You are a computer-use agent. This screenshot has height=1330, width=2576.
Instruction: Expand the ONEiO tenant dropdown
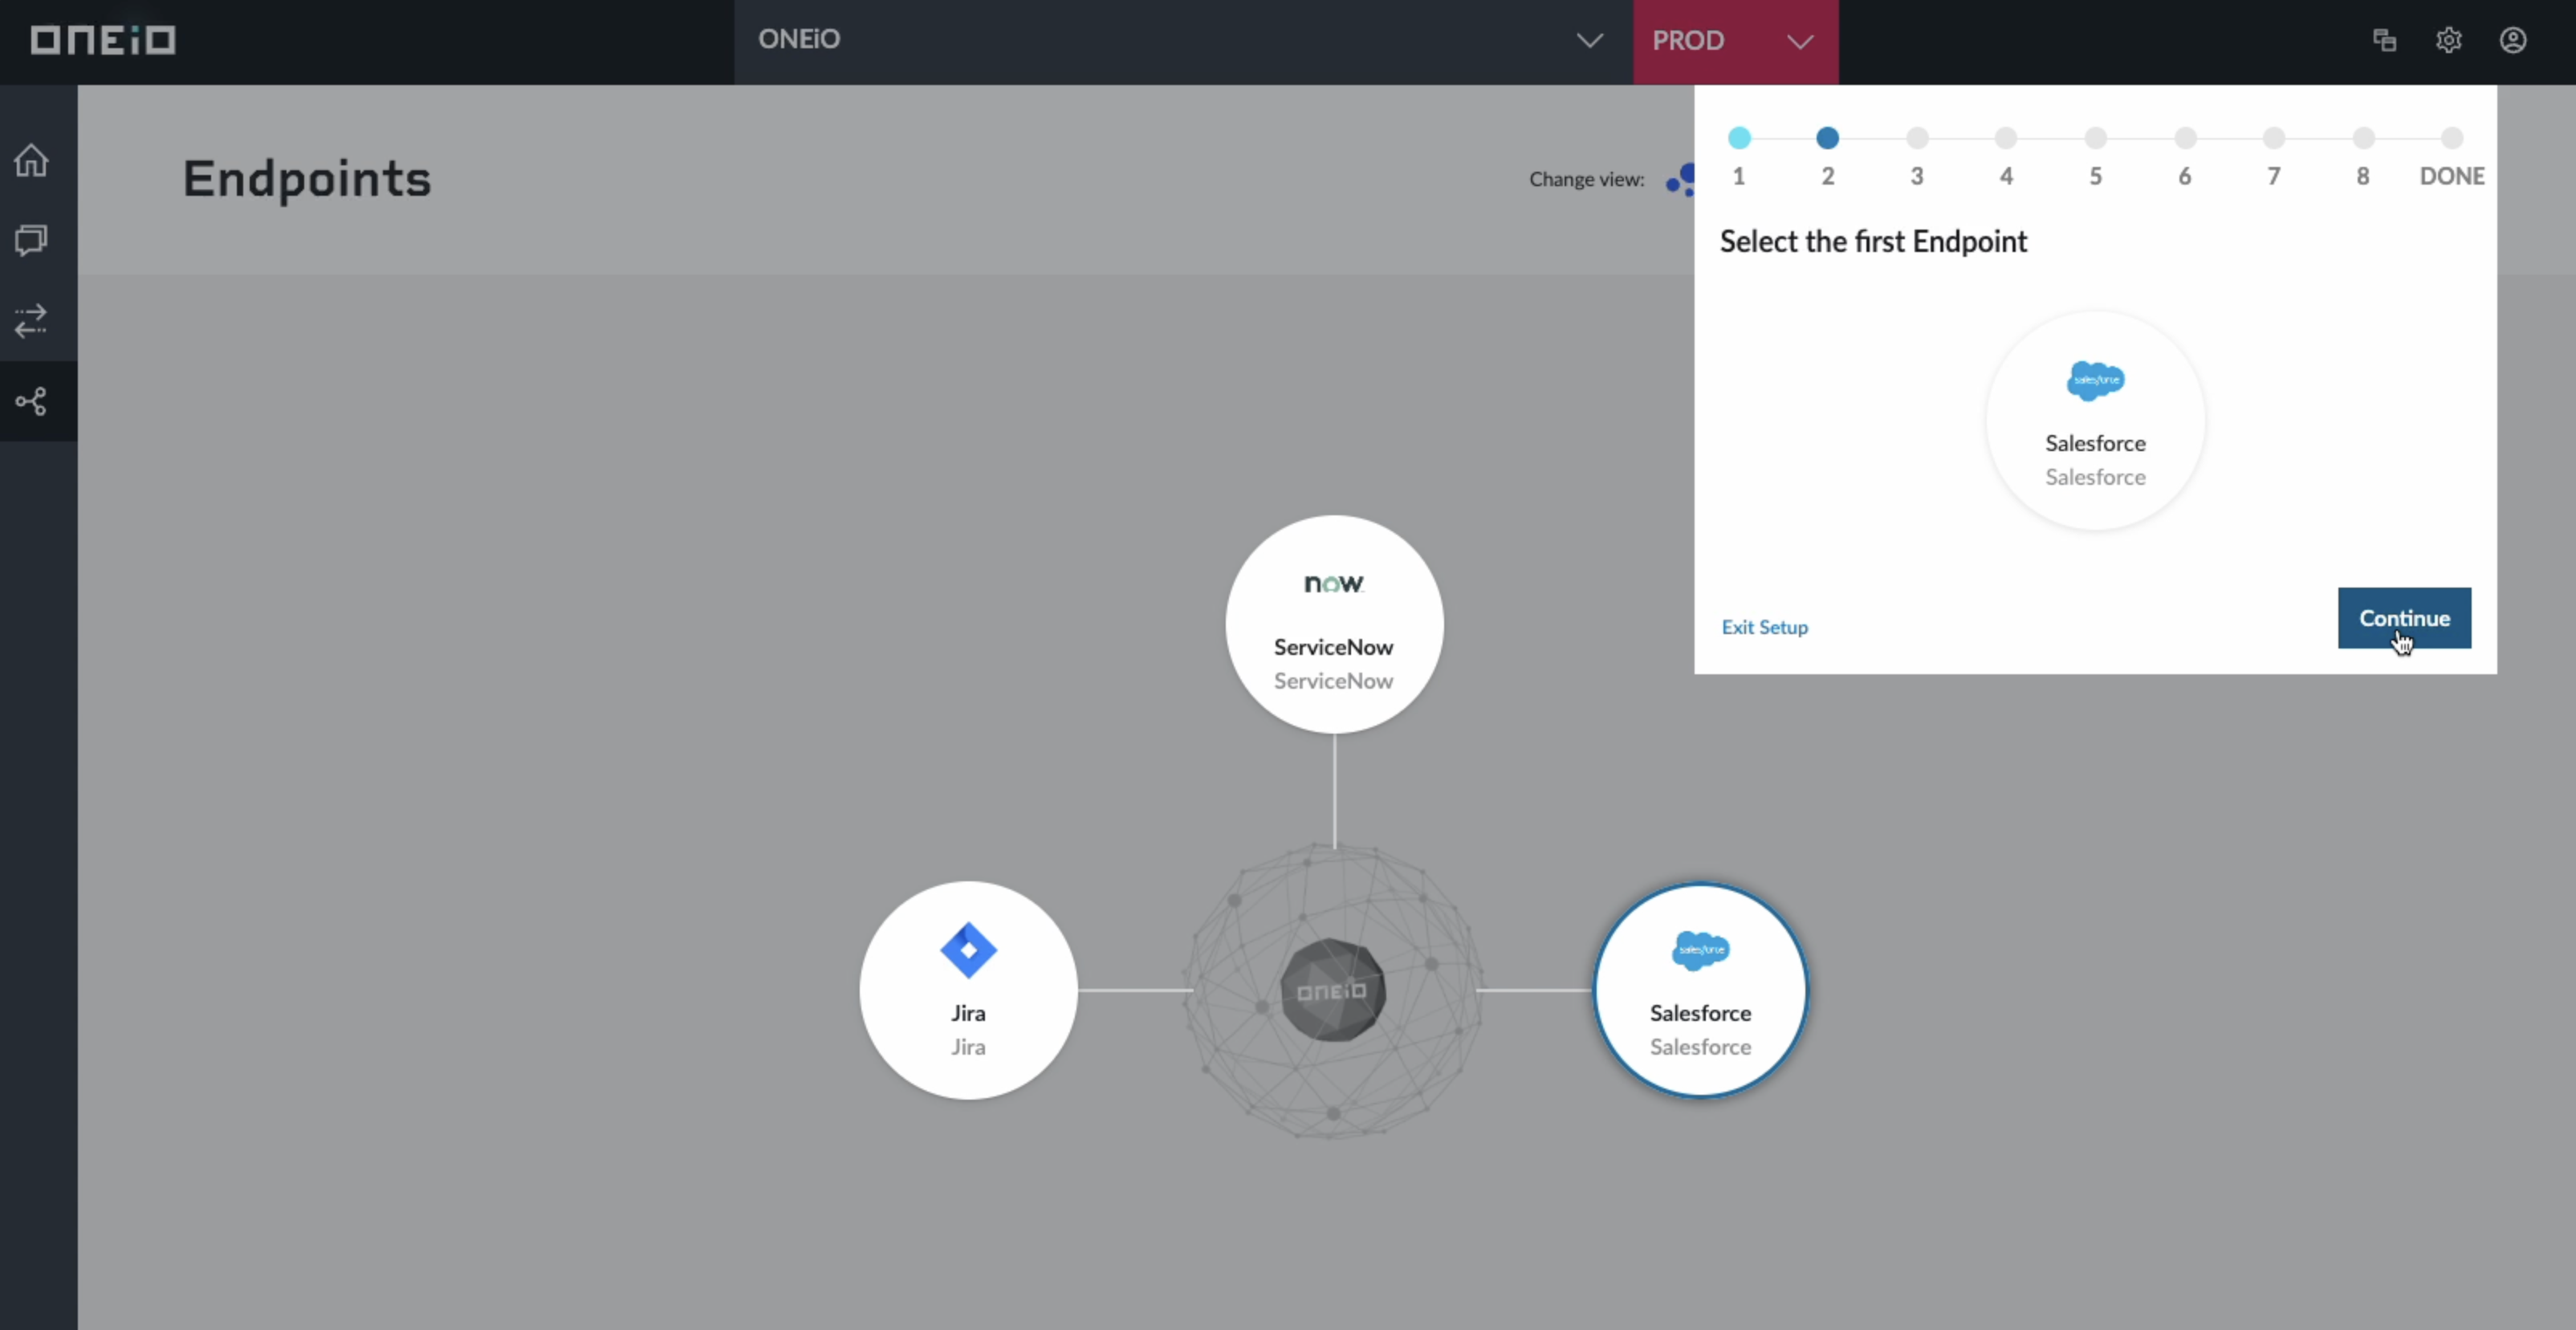point(1184,41)
